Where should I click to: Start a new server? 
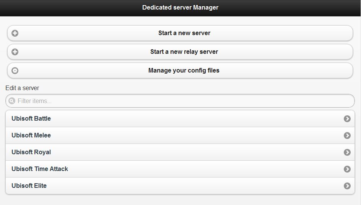[x=180, y=33]
